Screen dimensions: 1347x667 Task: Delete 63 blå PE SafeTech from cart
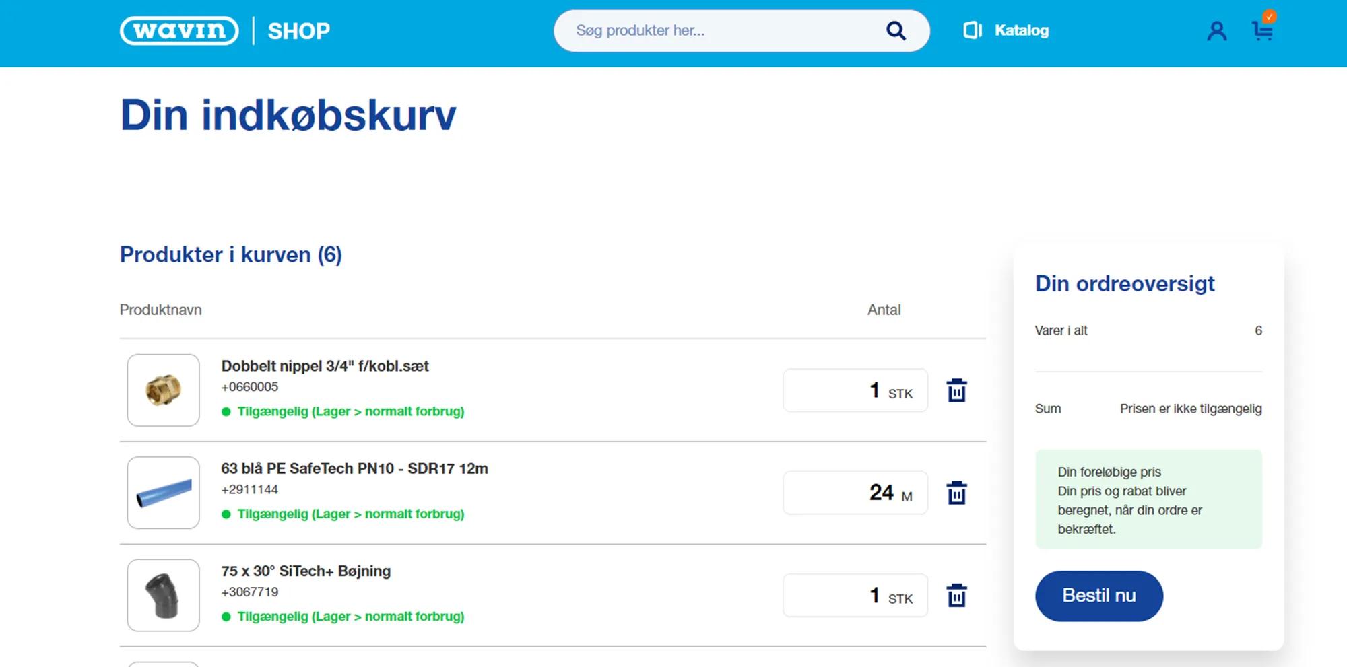coord(956,493)
